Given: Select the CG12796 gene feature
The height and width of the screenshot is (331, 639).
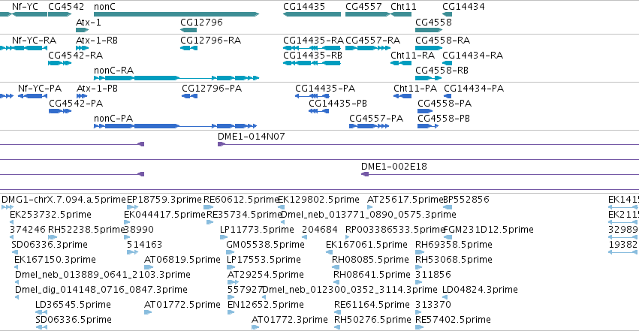Looking at the screenshot, I should point(188,30).
